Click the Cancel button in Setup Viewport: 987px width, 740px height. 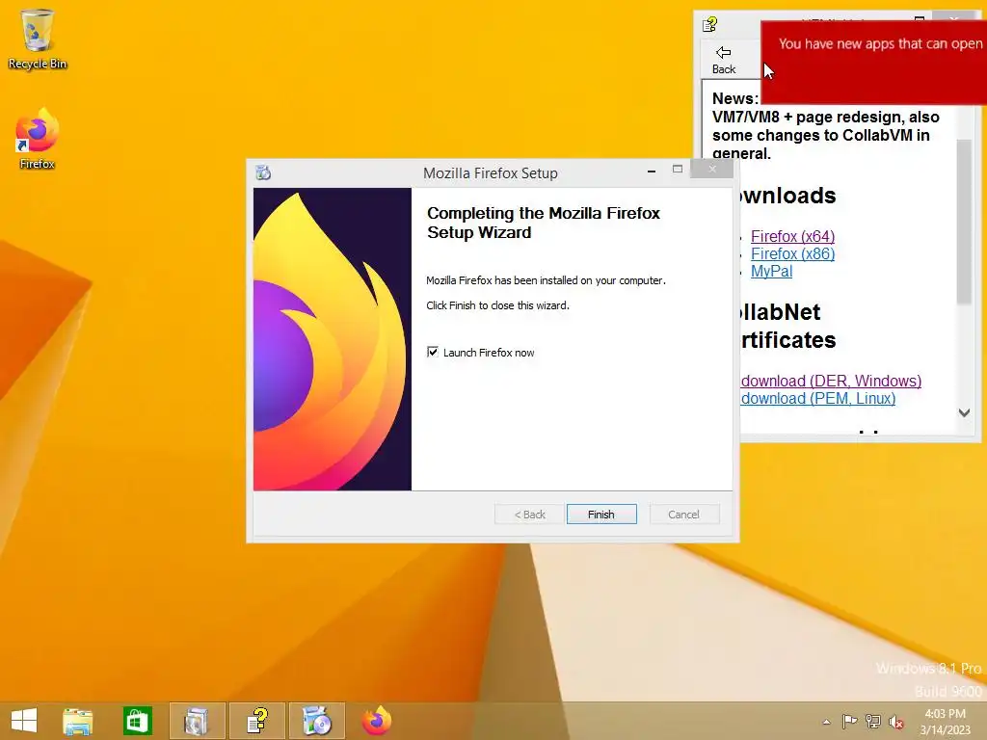tap(683, 515)
